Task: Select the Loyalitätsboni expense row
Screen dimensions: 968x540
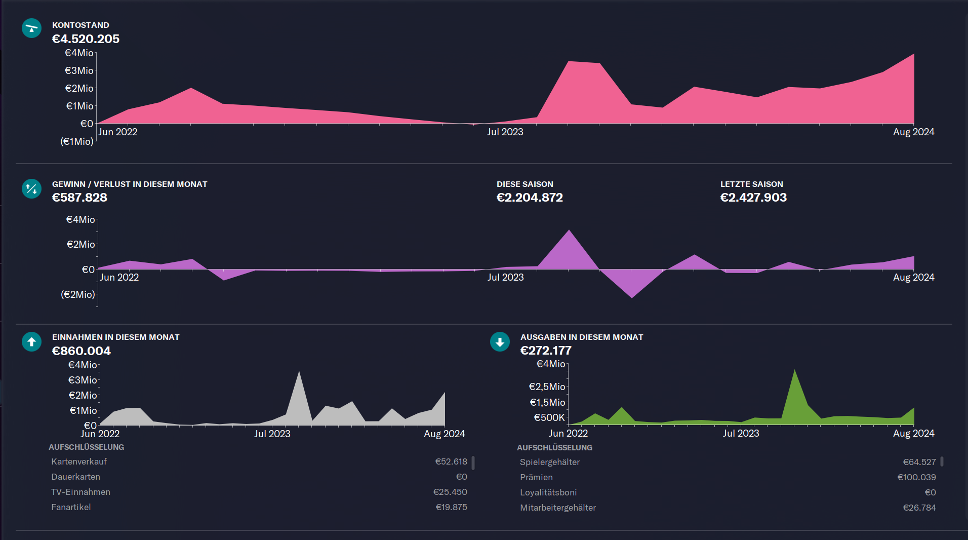Action: (728, 492)
